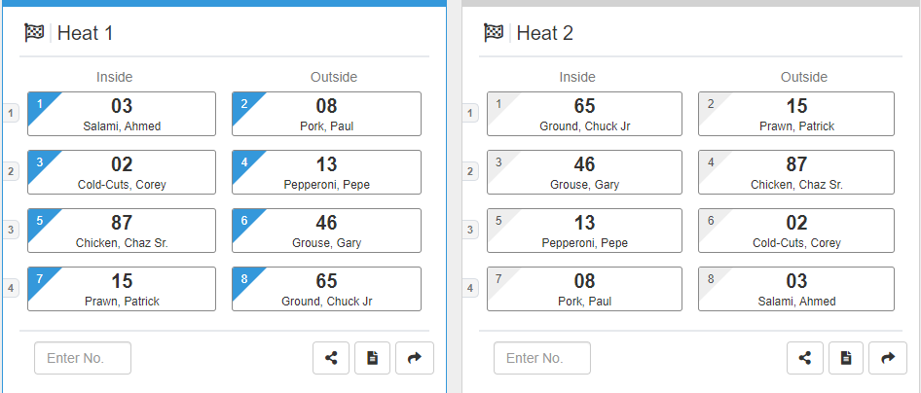Select car 15 Prawn, Patrick in Heat 2

[x=796, y=114]
